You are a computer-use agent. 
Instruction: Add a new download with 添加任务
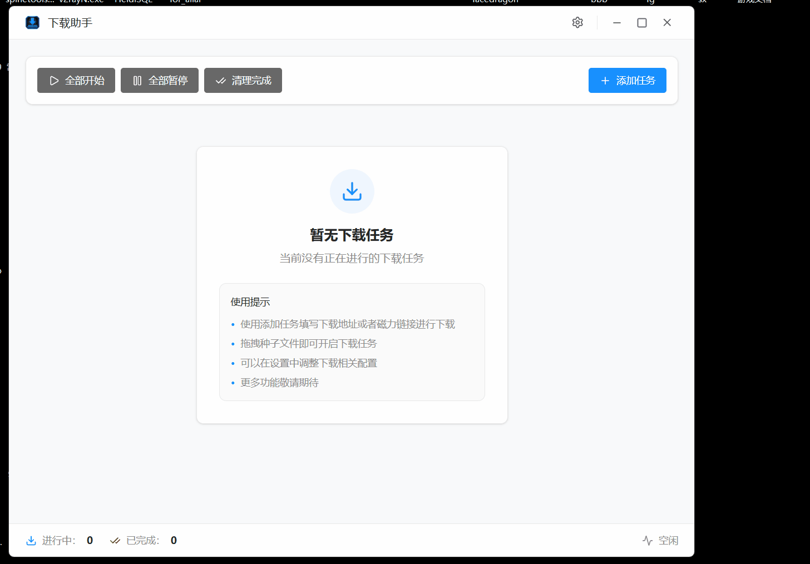pos(627,80)
